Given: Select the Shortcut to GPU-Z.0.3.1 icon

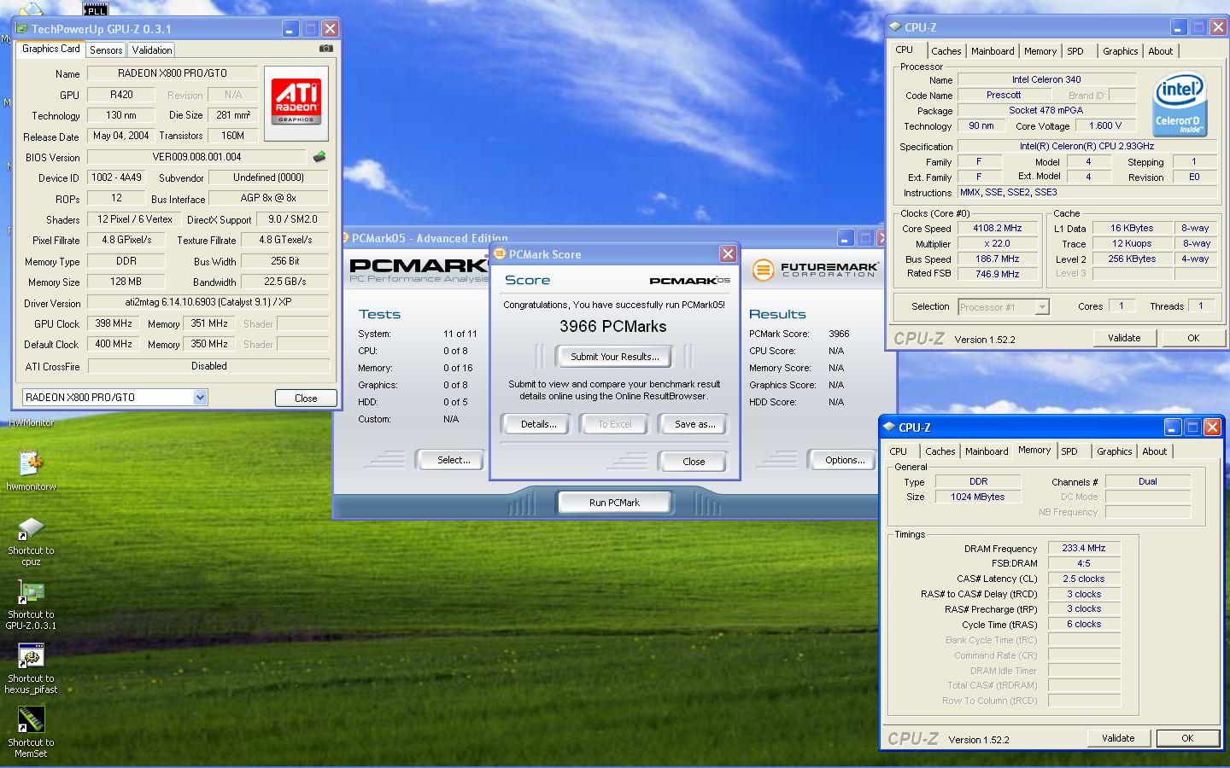Looking at the screenshot, I should click(x=31, y=605).
